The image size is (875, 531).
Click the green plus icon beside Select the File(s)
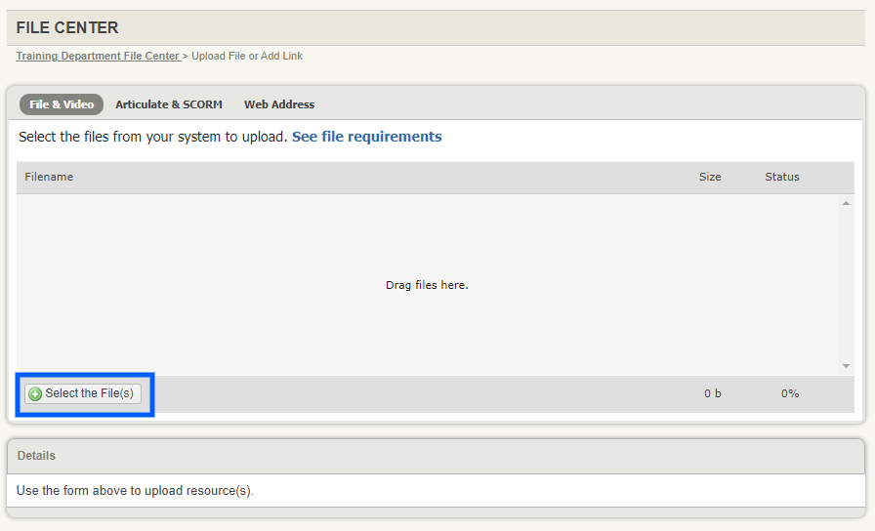(x=35, y=394)
